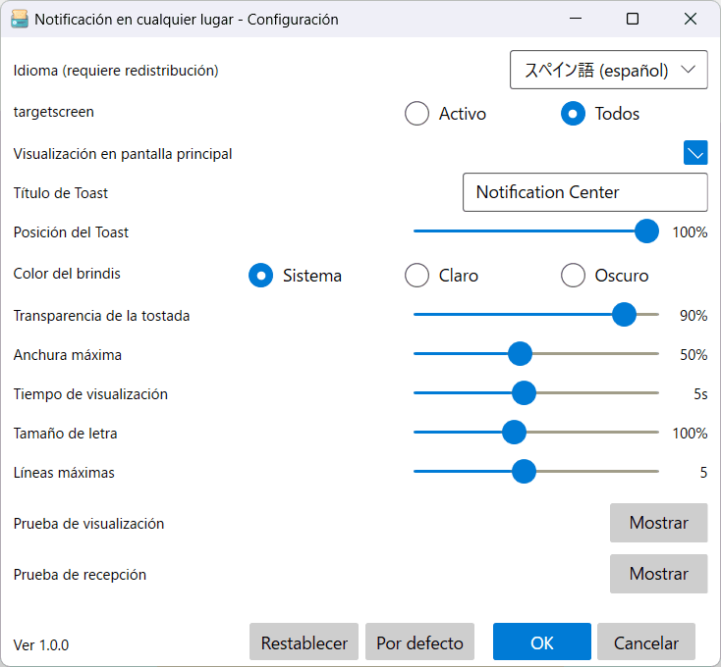Click the Ver 1.0.0 version text
The height and width of the screenshot is (667, 721).
pyautogui.click(x=41, y=645)
